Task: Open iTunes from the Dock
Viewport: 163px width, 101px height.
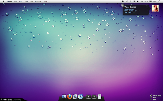Action: tap(80, 97)
